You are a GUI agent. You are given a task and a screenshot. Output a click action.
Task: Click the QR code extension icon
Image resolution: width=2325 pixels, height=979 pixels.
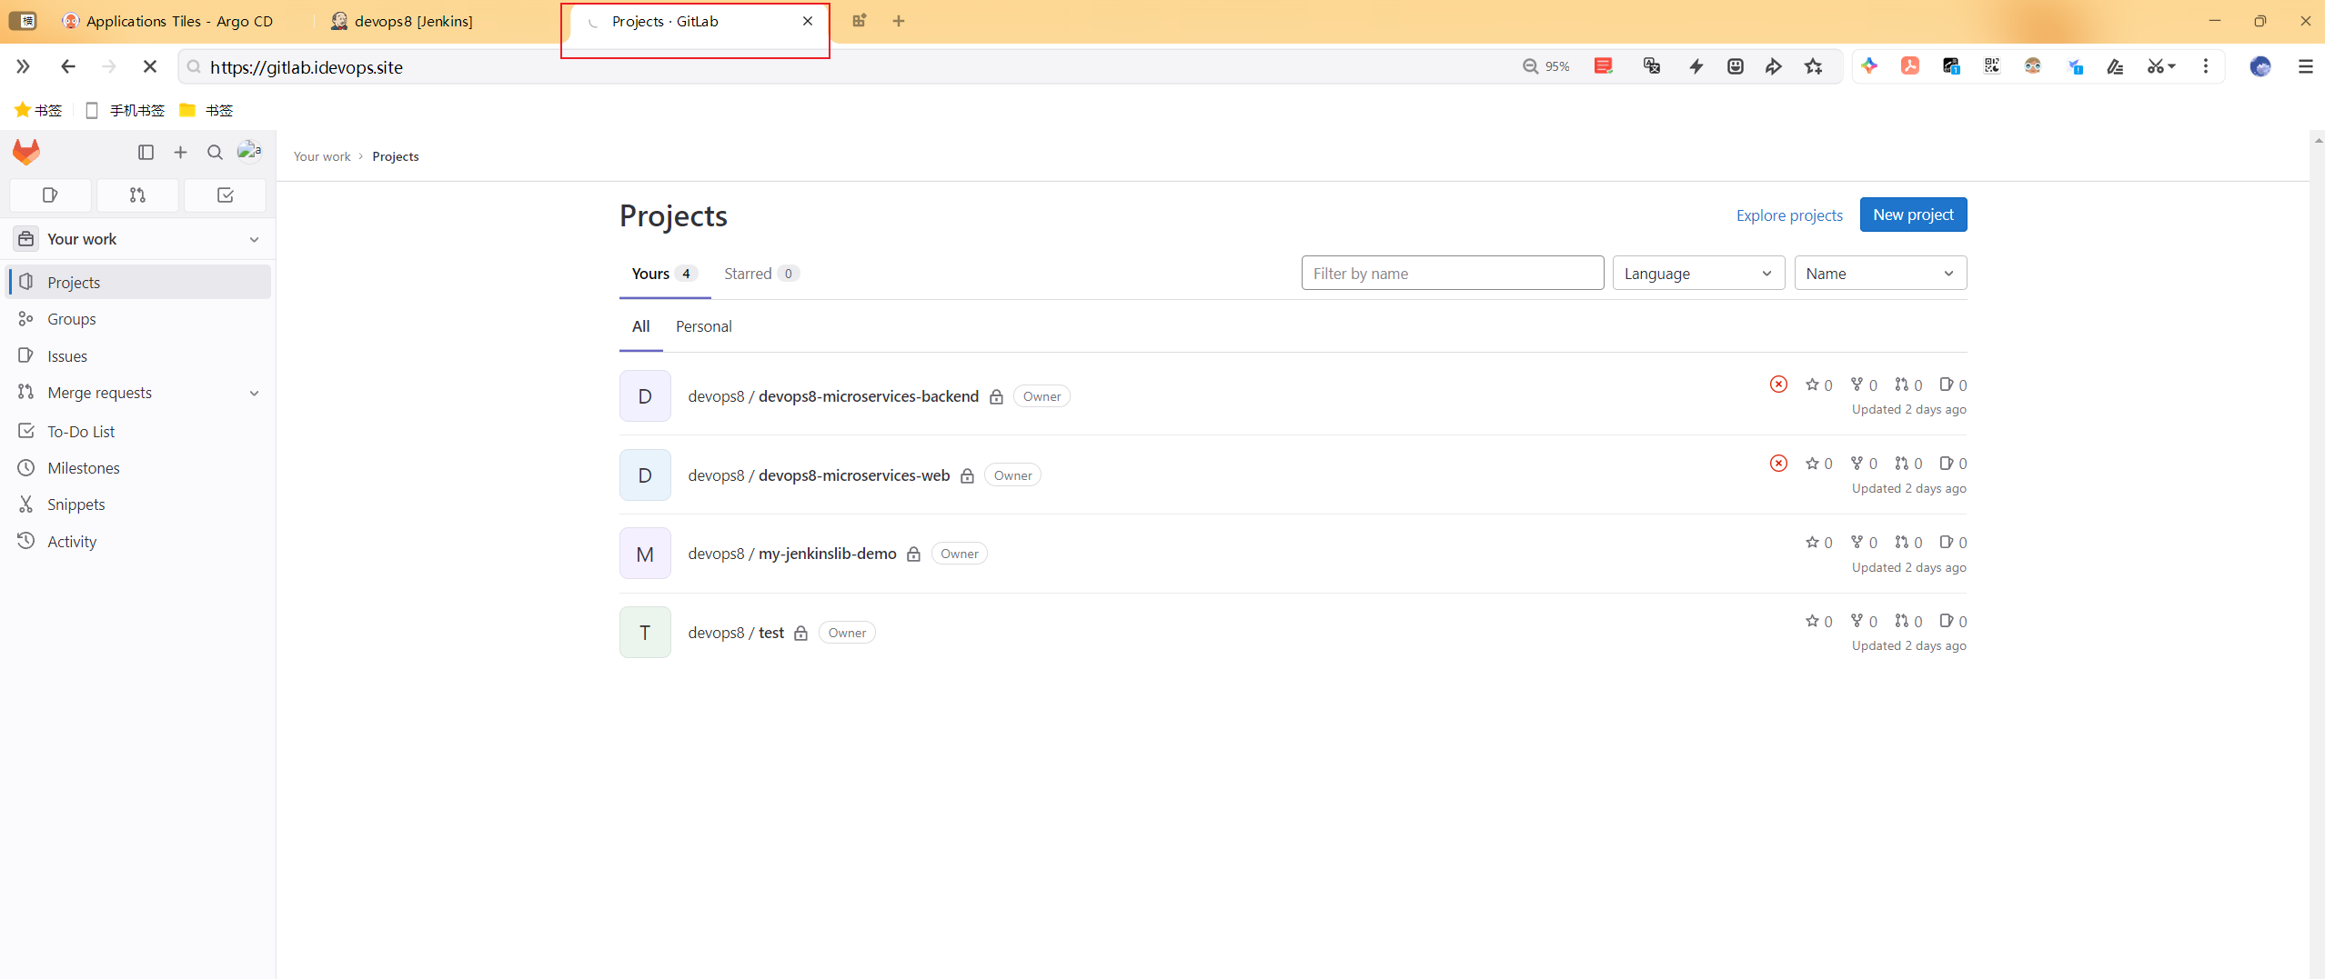pyautogui.click(x=1992, y=65)
